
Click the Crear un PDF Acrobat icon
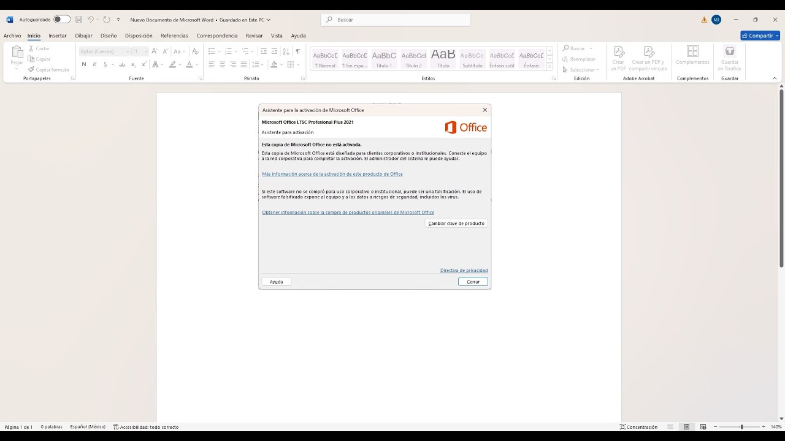[619, 51]
